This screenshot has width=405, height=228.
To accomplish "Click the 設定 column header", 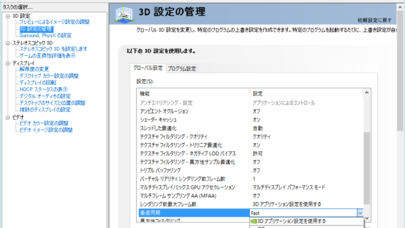I will click(x=306, y=94).
